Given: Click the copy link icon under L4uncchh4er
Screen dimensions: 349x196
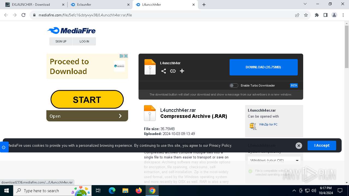Looking at the screenshot, I should click(173, 71).
